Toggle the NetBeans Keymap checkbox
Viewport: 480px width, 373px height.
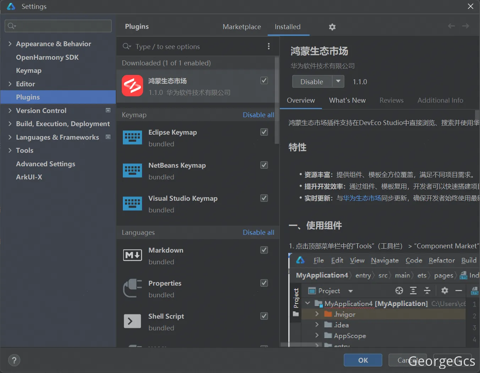[264, 165]
